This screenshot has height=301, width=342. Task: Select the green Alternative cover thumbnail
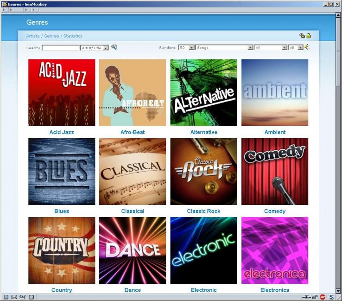point(204,93)
